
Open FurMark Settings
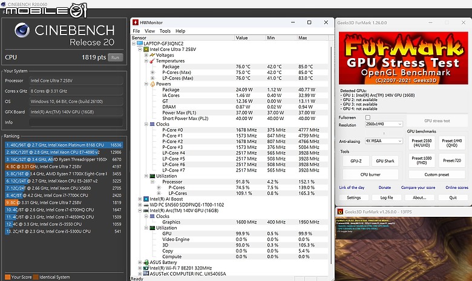click(x=354, y=197)
